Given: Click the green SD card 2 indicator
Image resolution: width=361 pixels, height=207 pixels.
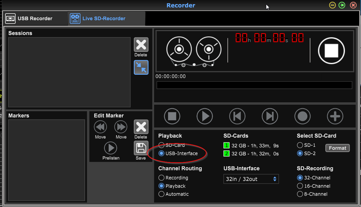Looking at the screenshot, I should 227,154.
